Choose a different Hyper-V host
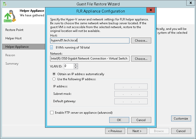 (141, 41)
